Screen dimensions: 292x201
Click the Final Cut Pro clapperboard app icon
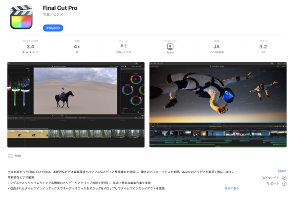(21, 17)
